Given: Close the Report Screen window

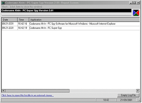Looking at the screenshot, I should (138, 3).
